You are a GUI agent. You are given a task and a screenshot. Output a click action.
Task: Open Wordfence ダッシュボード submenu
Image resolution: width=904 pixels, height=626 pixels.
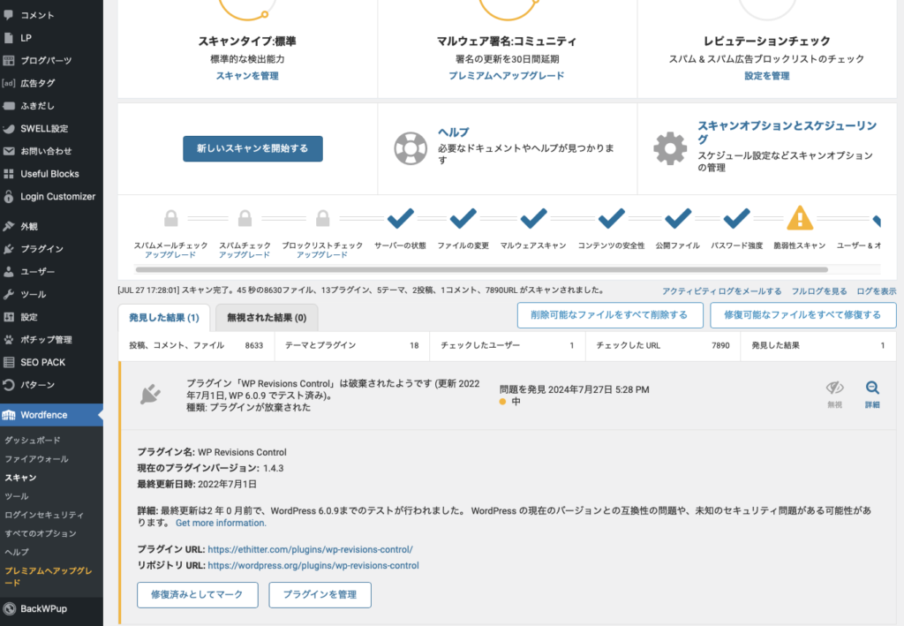[33, 441]
